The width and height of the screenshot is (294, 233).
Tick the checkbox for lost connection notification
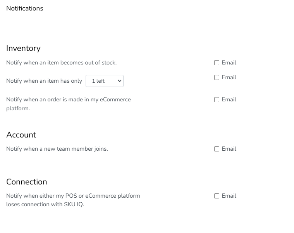[x=217, y=196]
